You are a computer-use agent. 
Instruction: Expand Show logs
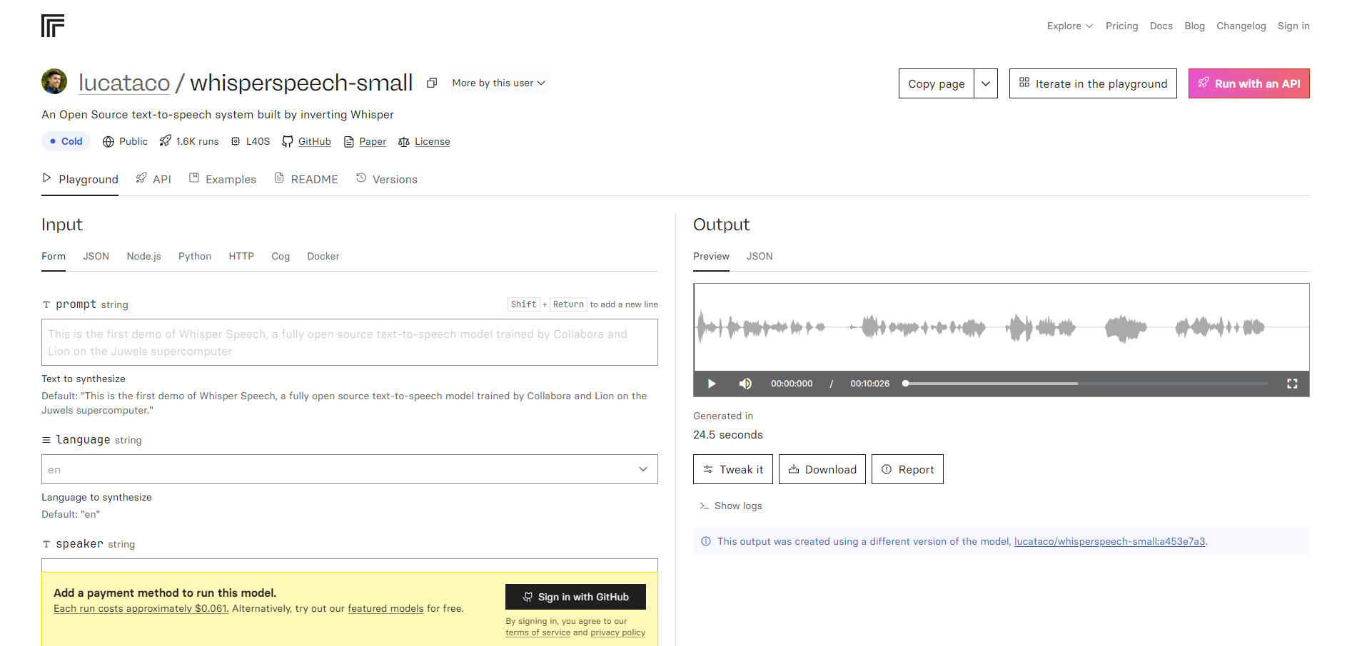point(731,506)
